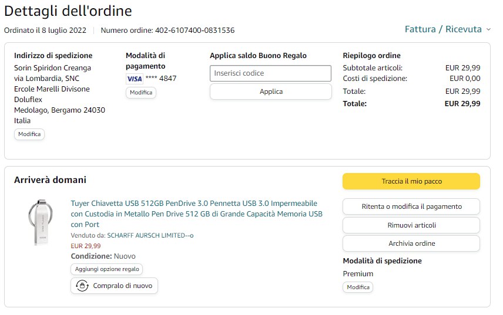Modify the payment method
503x315 pixels.
141,93
